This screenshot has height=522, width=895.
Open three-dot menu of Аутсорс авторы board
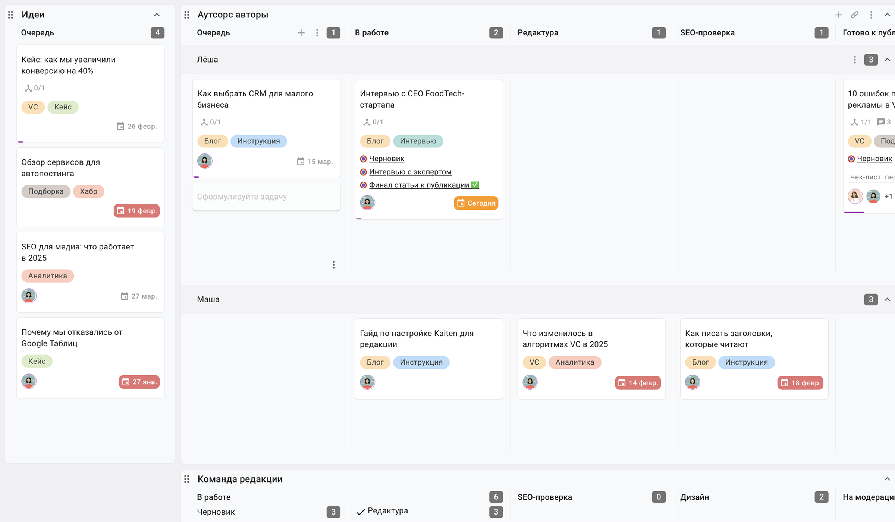[x=871, y=15]
